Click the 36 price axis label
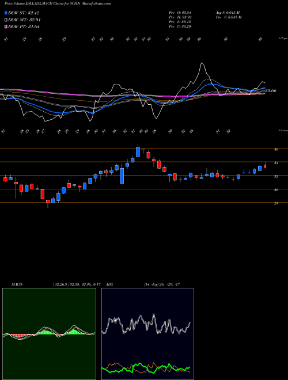This screenshot has height=380, width=288. [276, 150]
